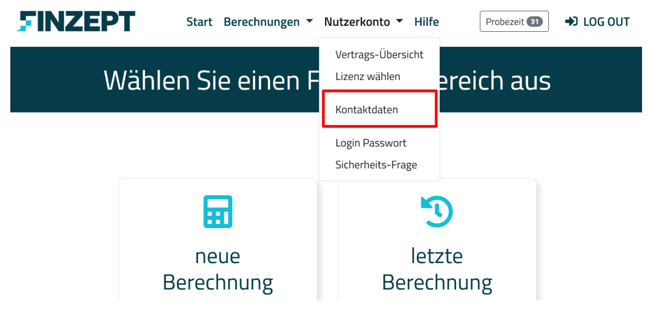Click the 31 days badge
The width and height of the screenshot is (650, 321).
[534, 21]
